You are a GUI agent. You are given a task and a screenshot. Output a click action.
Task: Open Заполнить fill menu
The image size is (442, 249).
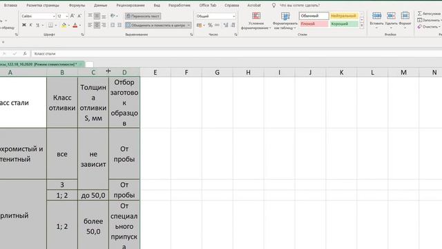click(x=430, y=20)
